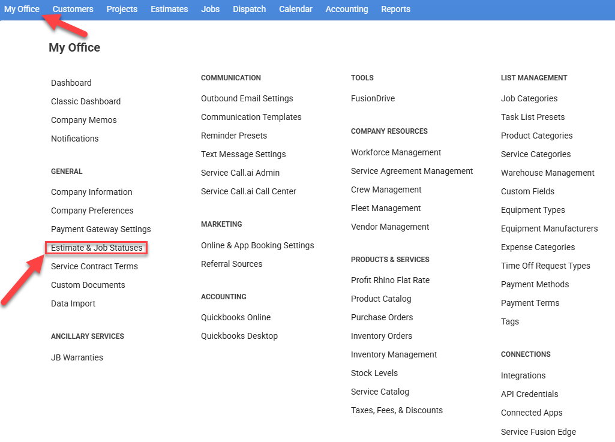Open Service Call.ai Admin
The width and height of the screenshot is (615, 442).
(x=241, y=173)
